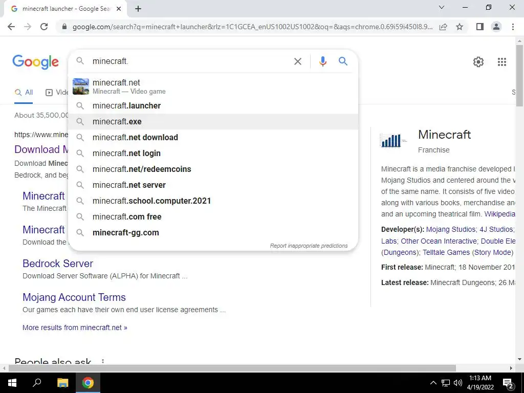The image size is (524, 393).
Task: Click the blue search magnifier button
Action: 343,61
